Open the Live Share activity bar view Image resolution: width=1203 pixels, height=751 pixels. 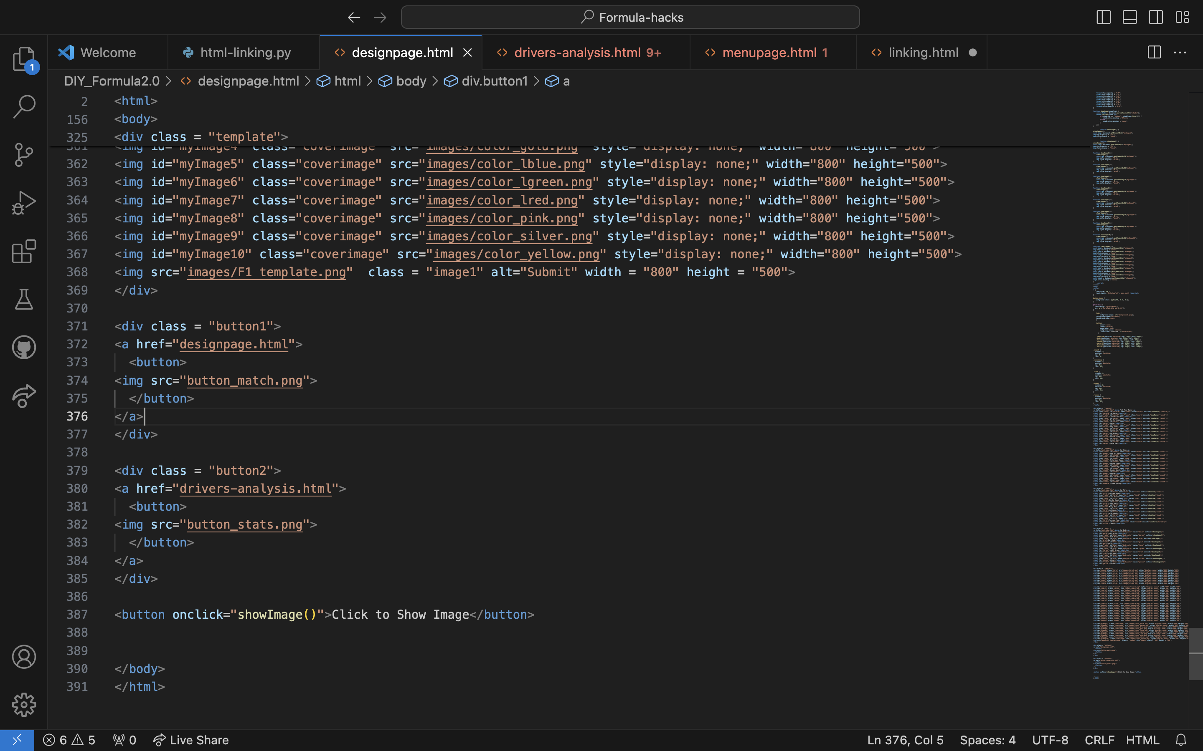(23, 396)
